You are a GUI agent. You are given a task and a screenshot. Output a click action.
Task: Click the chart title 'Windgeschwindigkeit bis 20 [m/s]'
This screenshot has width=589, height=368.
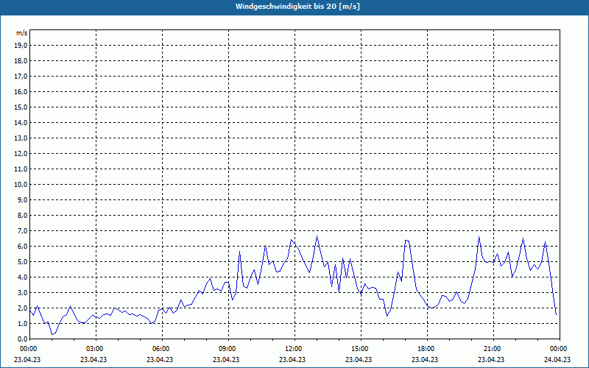297,7
